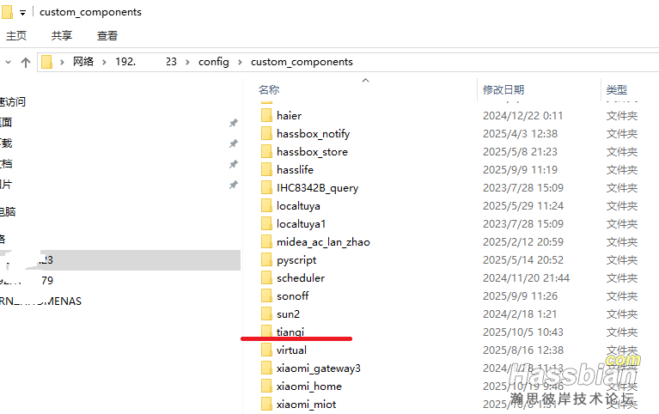Open the 主页 ribbon tab
This screenshot has height=414, width=659.
15,35
